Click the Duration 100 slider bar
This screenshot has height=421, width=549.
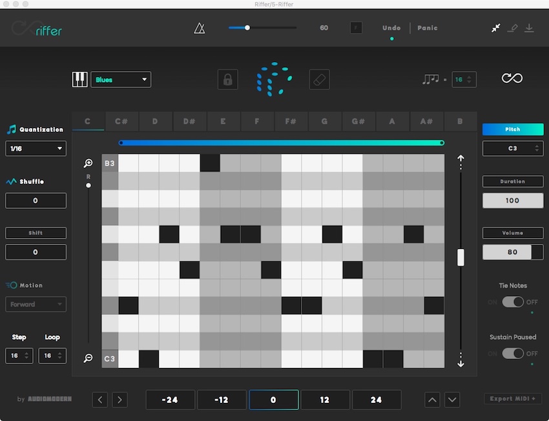(513, 200)
